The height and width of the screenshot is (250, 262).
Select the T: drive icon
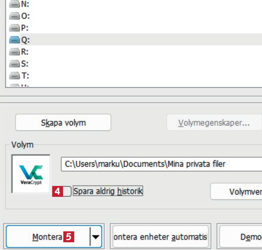14,76
